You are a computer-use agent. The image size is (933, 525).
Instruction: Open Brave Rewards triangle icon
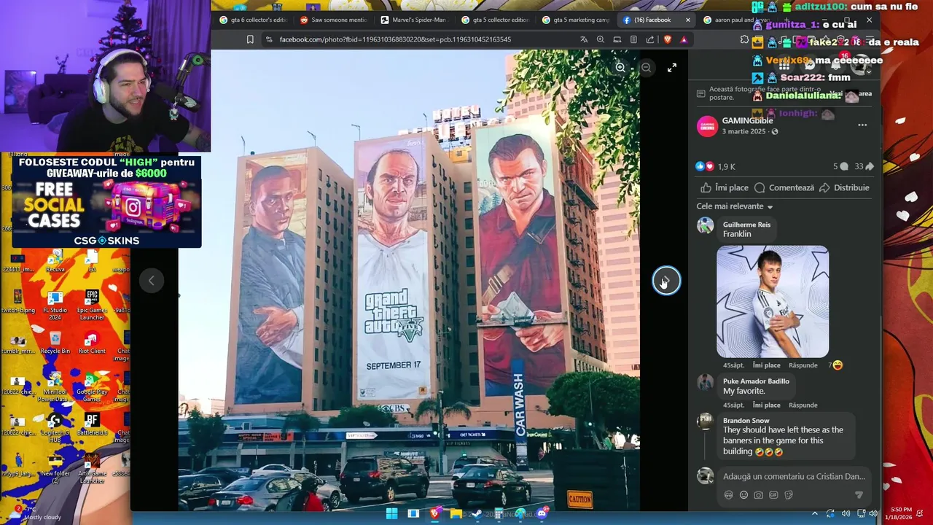(x=684, y=39)
